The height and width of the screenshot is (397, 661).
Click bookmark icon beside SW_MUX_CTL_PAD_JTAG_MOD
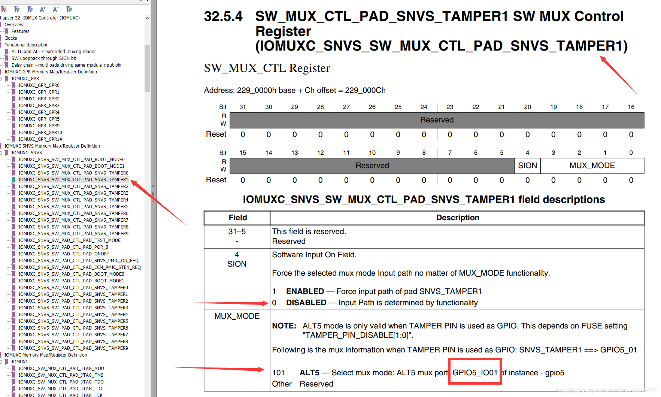tap(14, 369)
